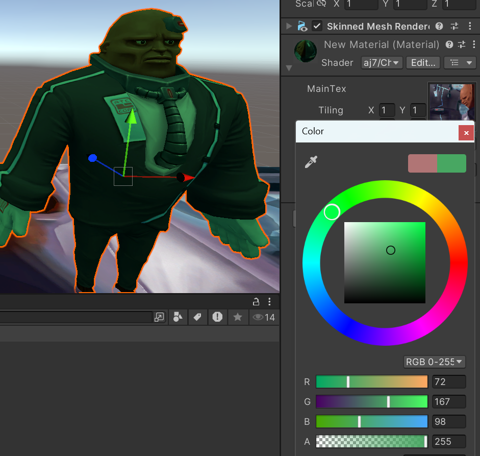Click the R channel slider
The height and width of the screenshot is (456, 480).
(372, 382)
